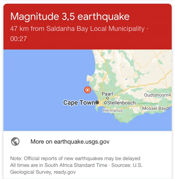
Task: Click the Mossel Bay city dot marker
Action: point(167,109)
